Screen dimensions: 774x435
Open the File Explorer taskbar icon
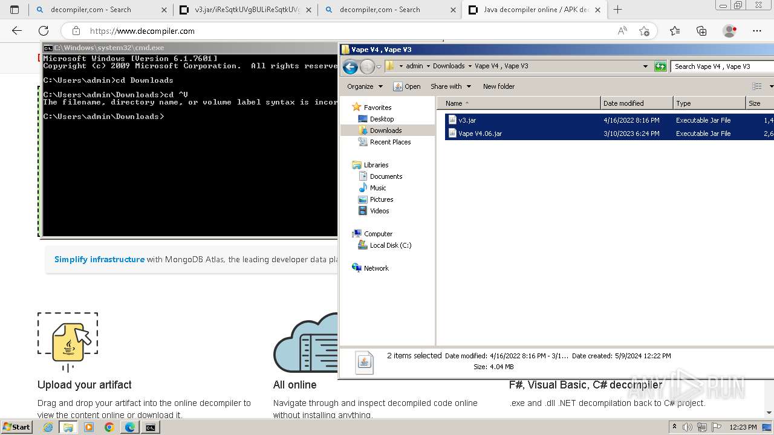tap(68, 427)
